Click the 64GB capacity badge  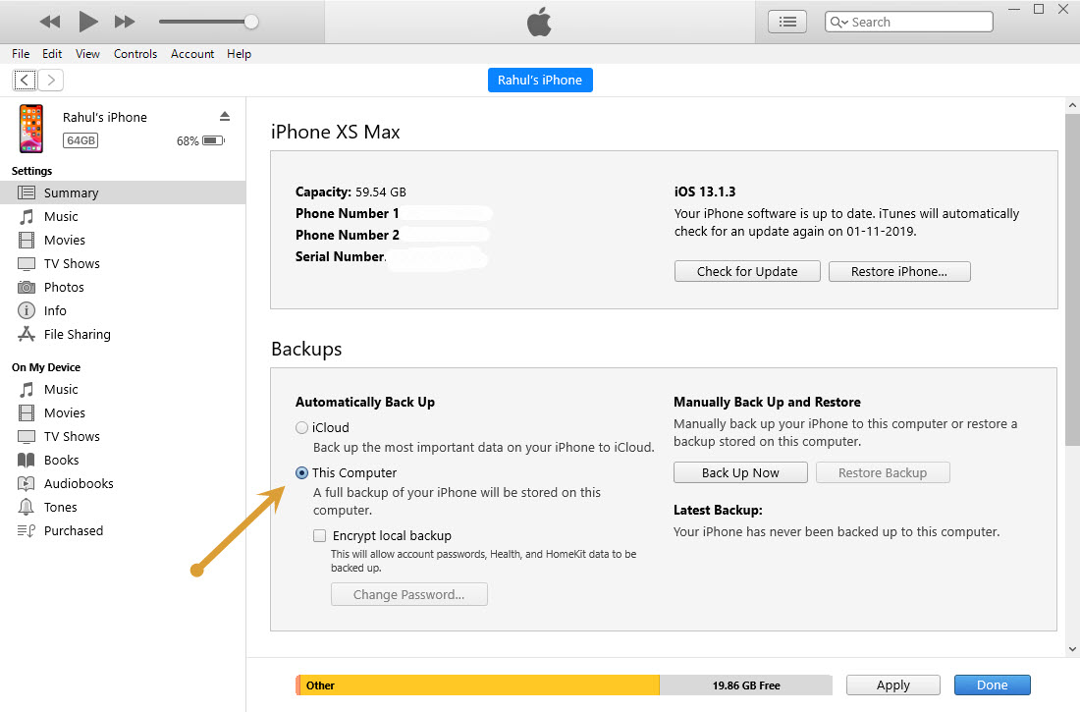[x=81, y=140]
